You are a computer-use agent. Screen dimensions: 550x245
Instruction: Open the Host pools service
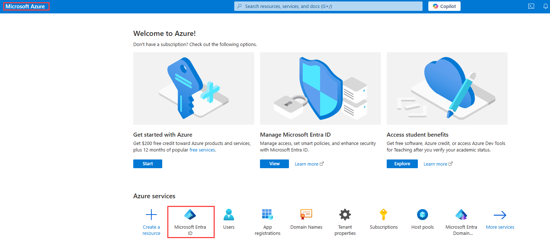pos(422,217)
